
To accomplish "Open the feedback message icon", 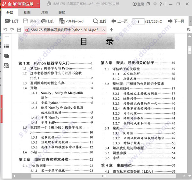I will (148, 4).
